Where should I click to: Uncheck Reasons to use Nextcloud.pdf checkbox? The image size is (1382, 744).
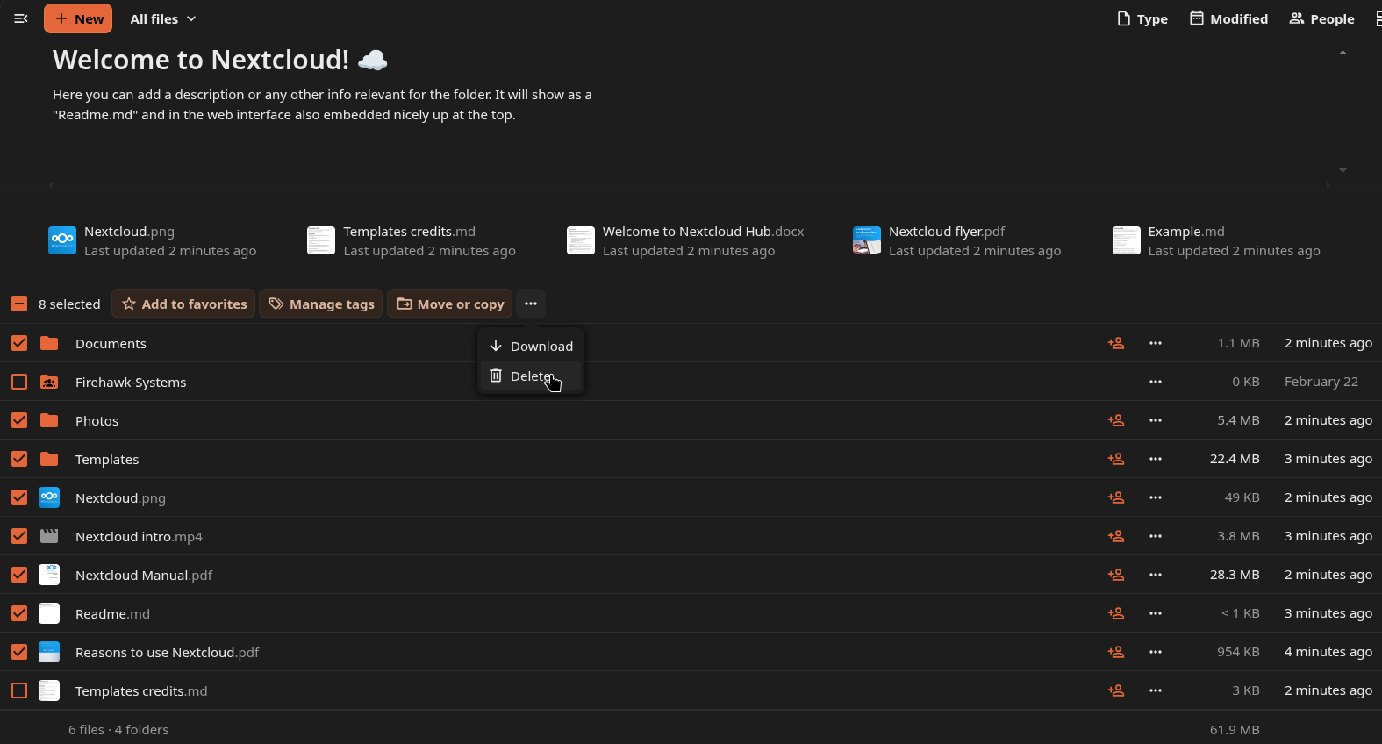(x=19, y=652)
